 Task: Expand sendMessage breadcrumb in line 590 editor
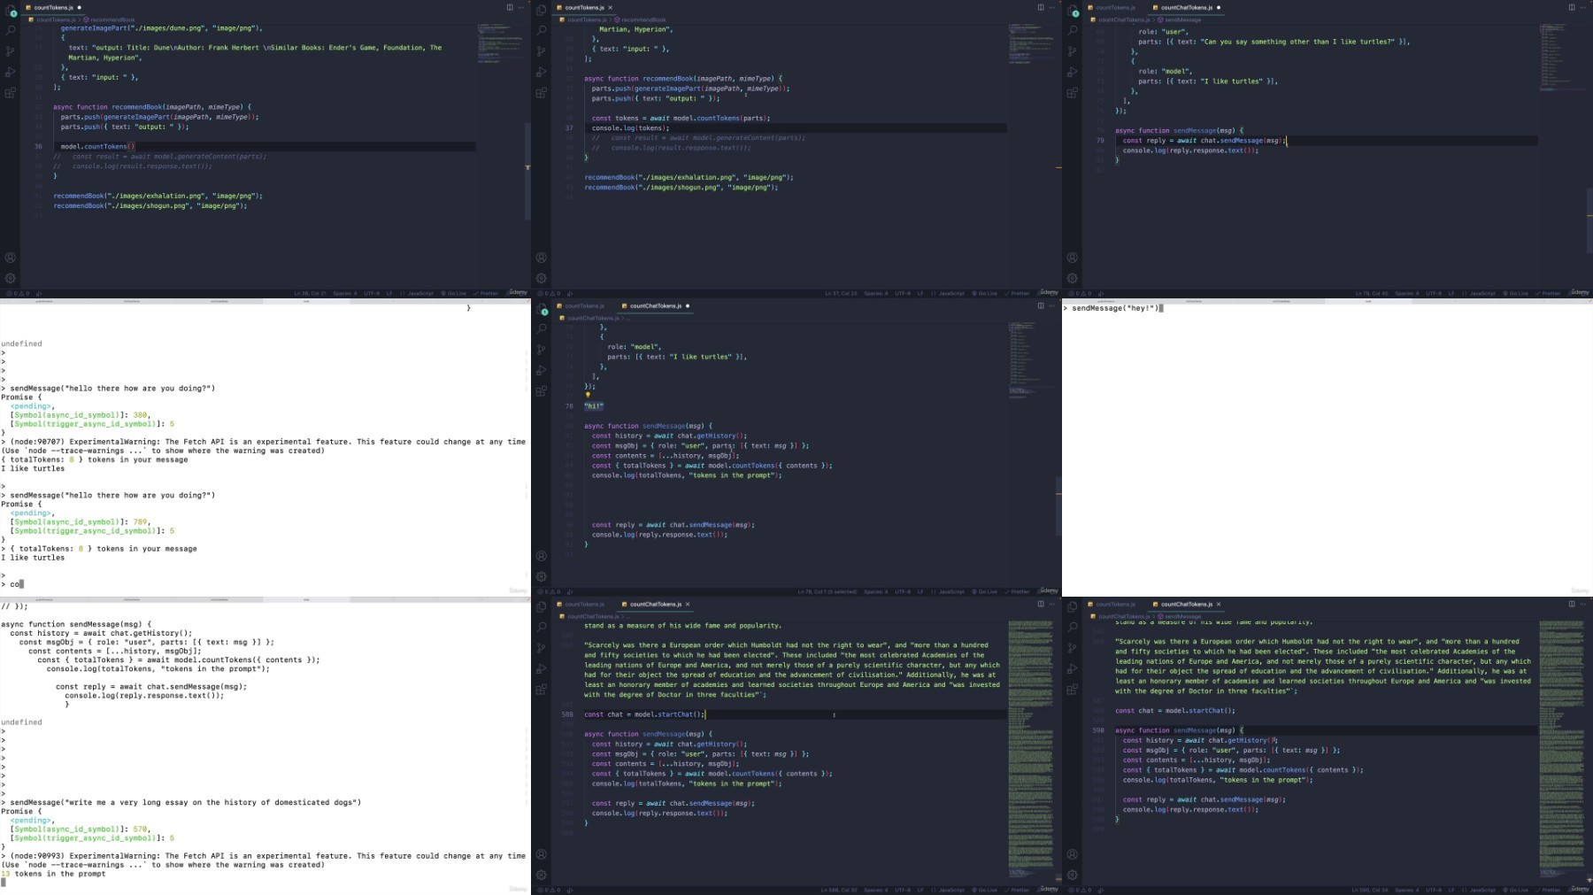pos(1180,616)
